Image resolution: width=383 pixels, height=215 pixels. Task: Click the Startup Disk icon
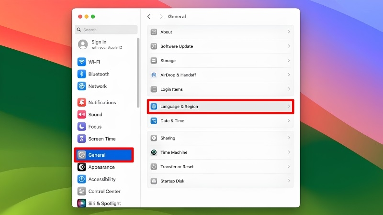154,181
